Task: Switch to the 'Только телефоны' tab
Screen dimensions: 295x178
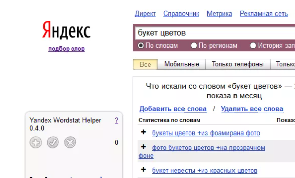Action: (x=238, y=64)
